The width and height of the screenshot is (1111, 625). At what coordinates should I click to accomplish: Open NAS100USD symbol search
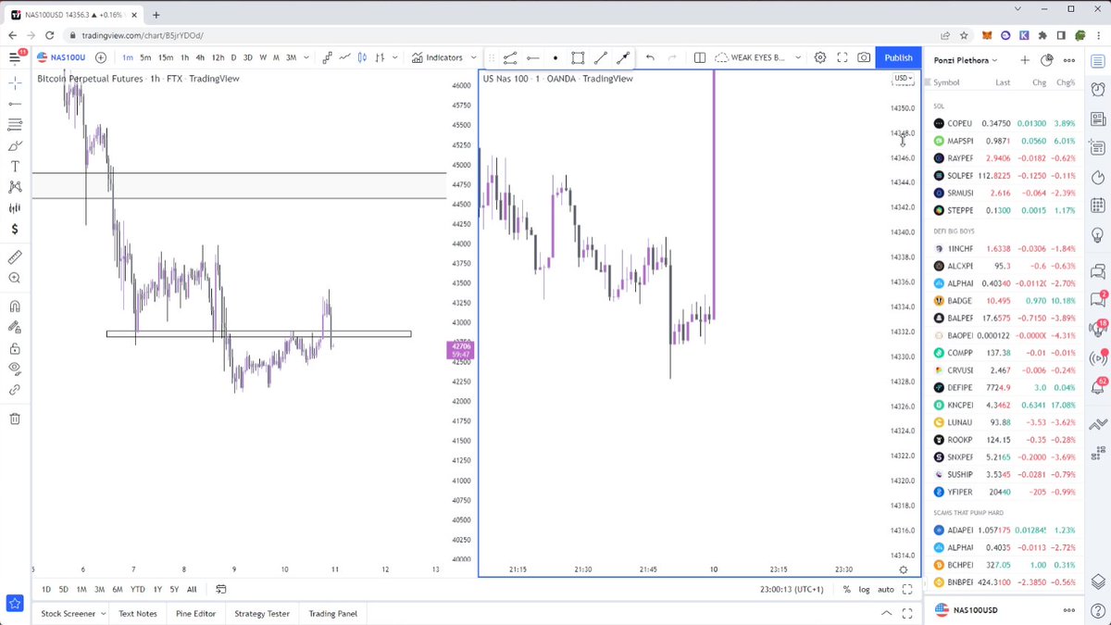point(61,57)
